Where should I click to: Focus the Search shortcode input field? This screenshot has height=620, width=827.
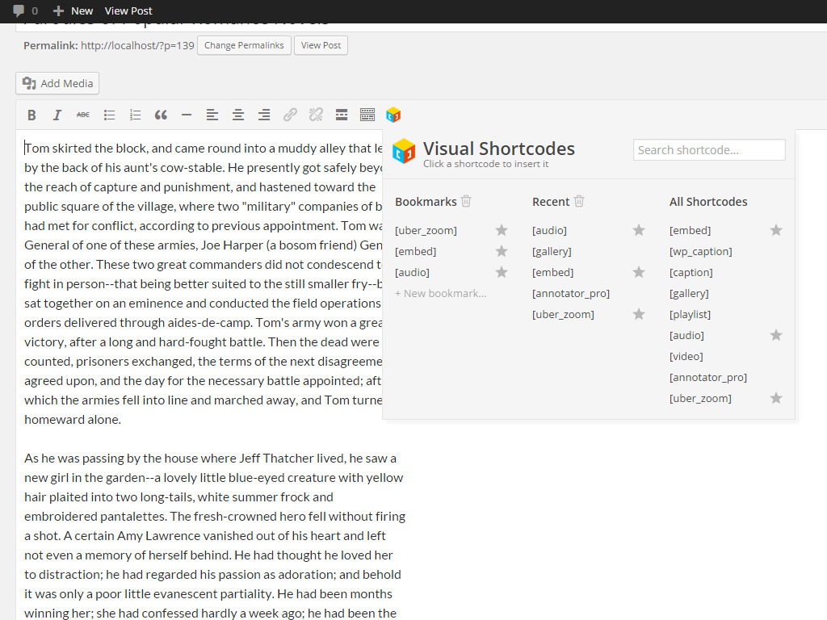click(709, 150)
